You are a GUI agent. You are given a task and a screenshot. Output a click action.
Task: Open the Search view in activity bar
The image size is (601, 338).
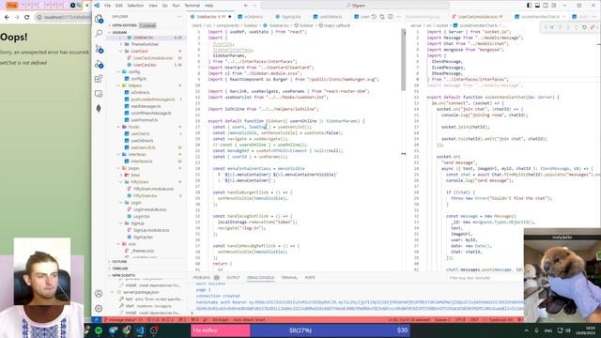(99, 34)
